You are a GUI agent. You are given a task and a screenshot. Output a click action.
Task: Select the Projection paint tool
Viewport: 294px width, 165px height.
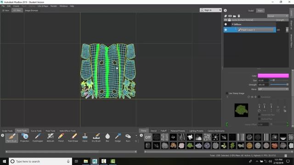tap(24, 138)
